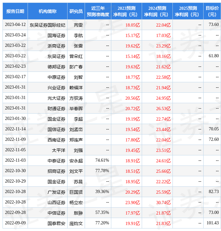The height and width of the screenshot is (231, 221).
Task: Click researcher name 芮雯
Action: tap(78, 25)
